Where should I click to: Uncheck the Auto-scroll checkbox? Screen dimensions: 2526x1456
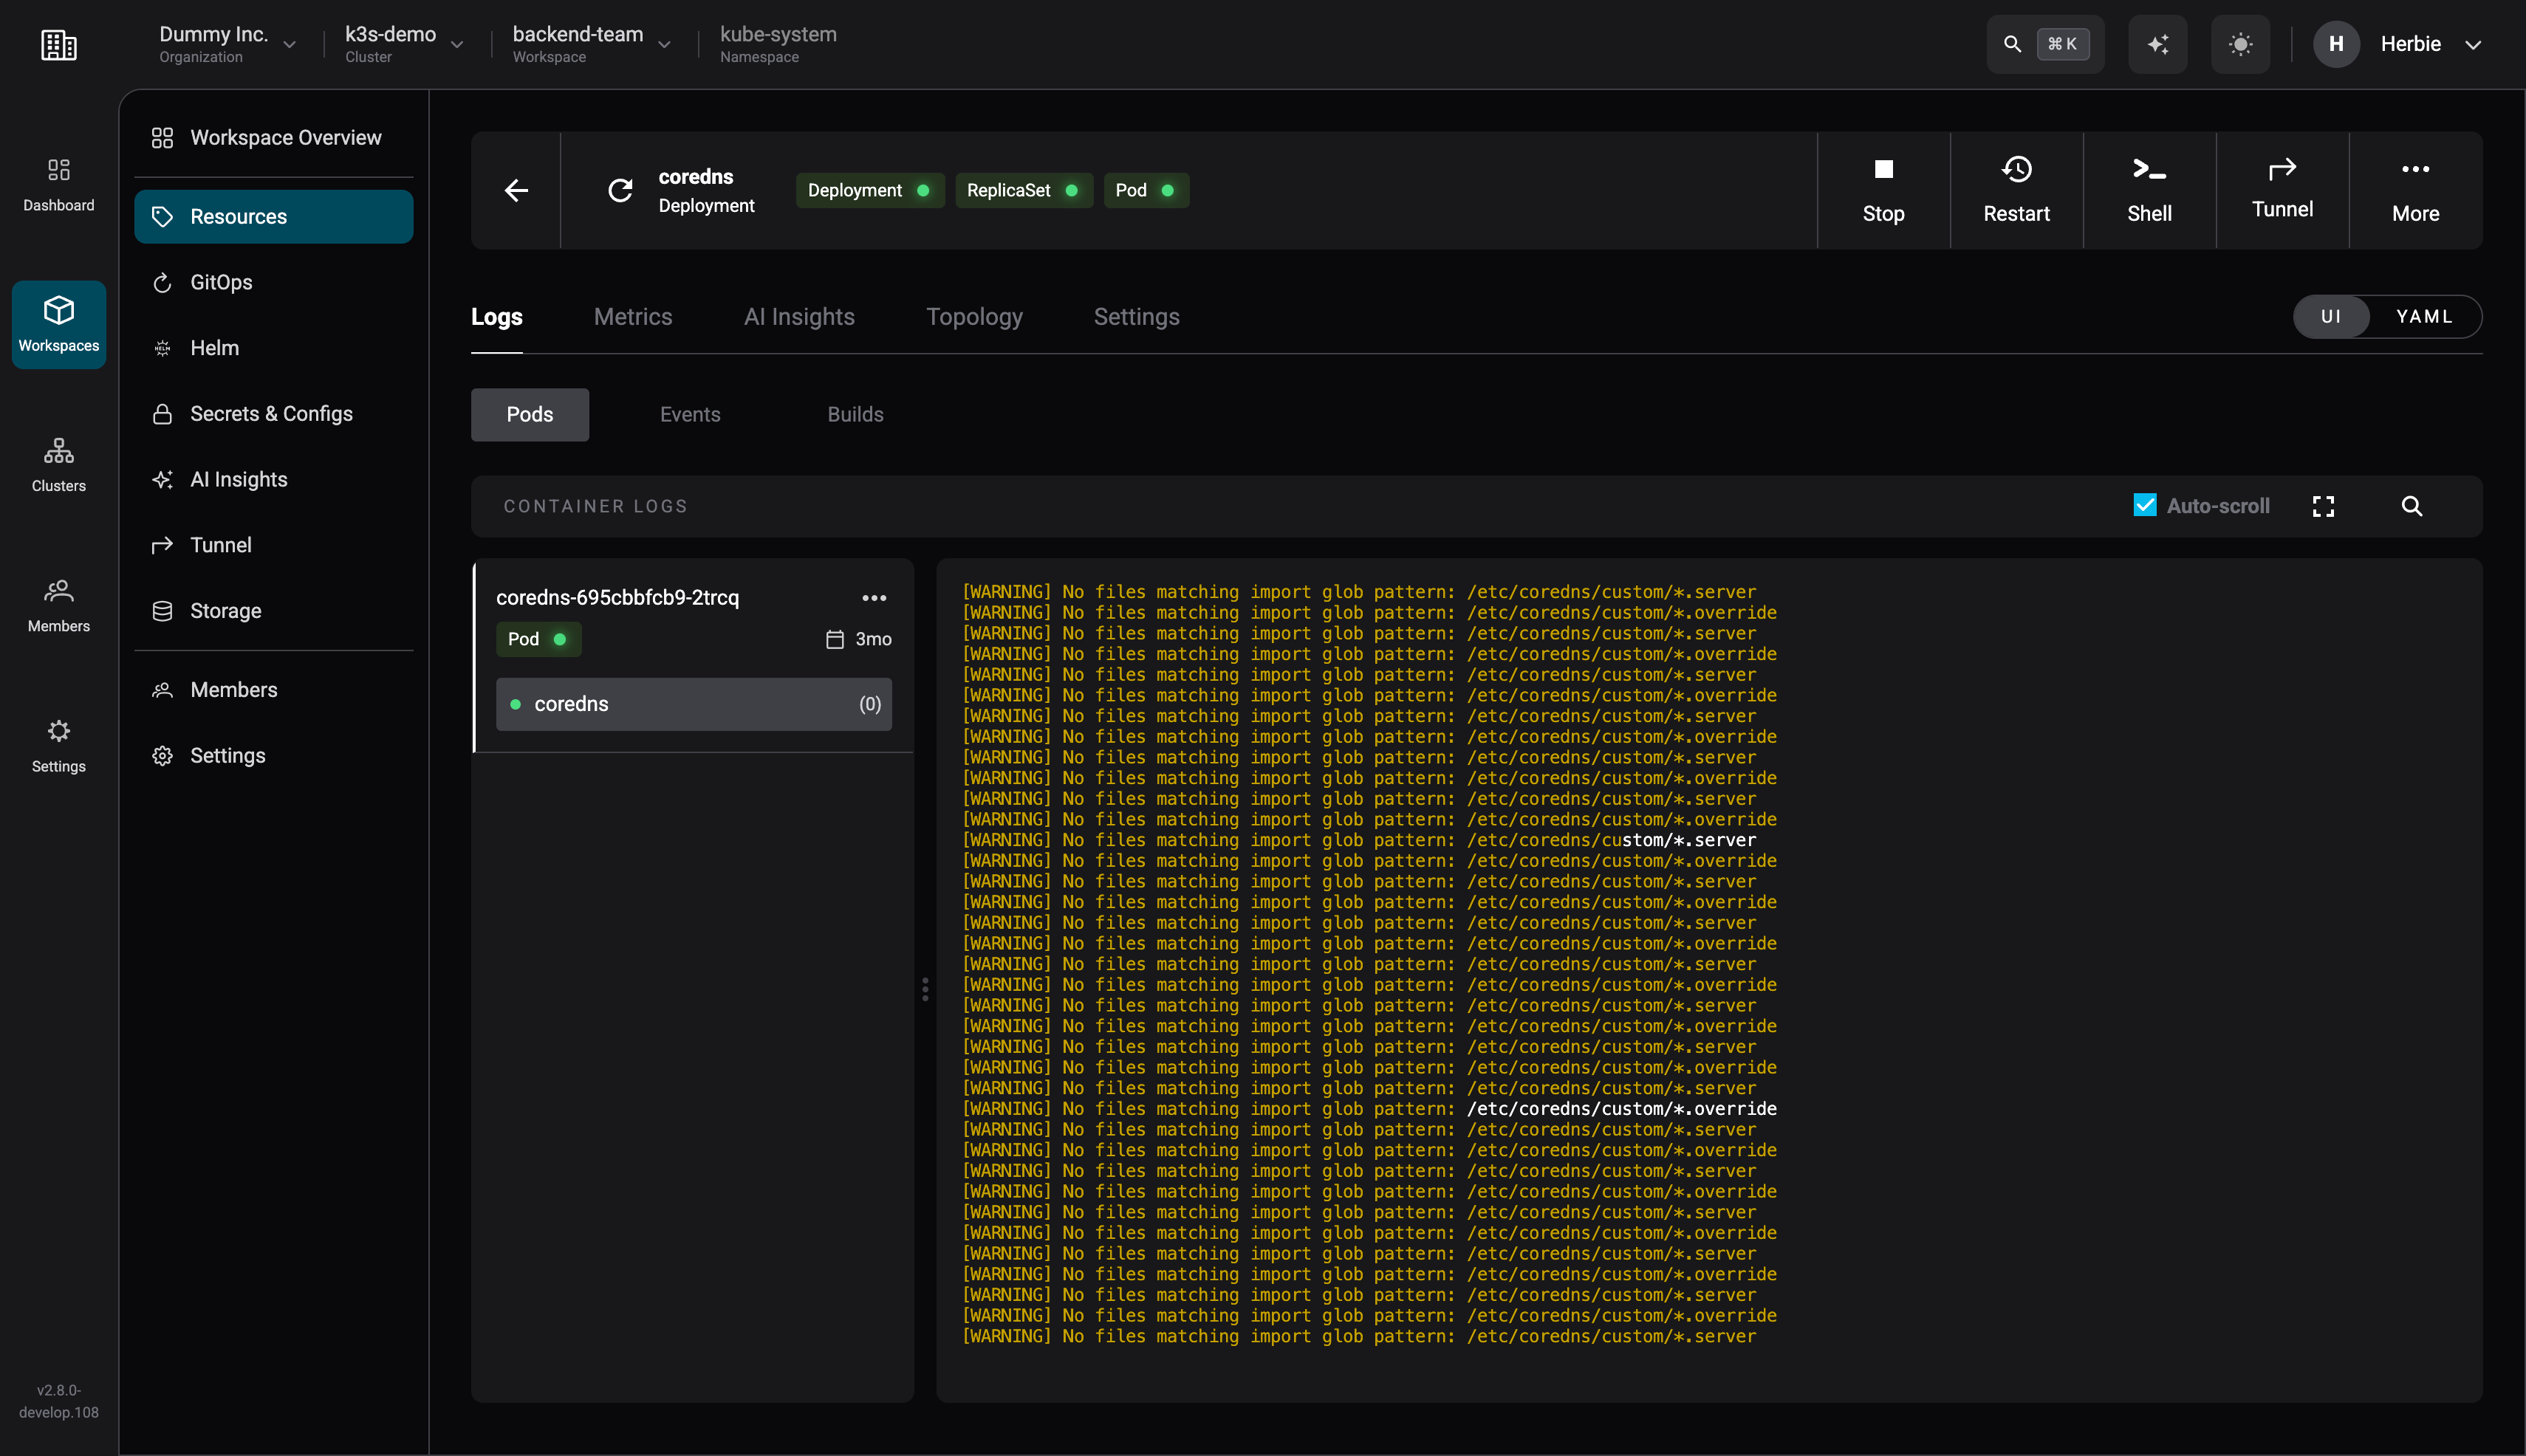[2144, 505]
